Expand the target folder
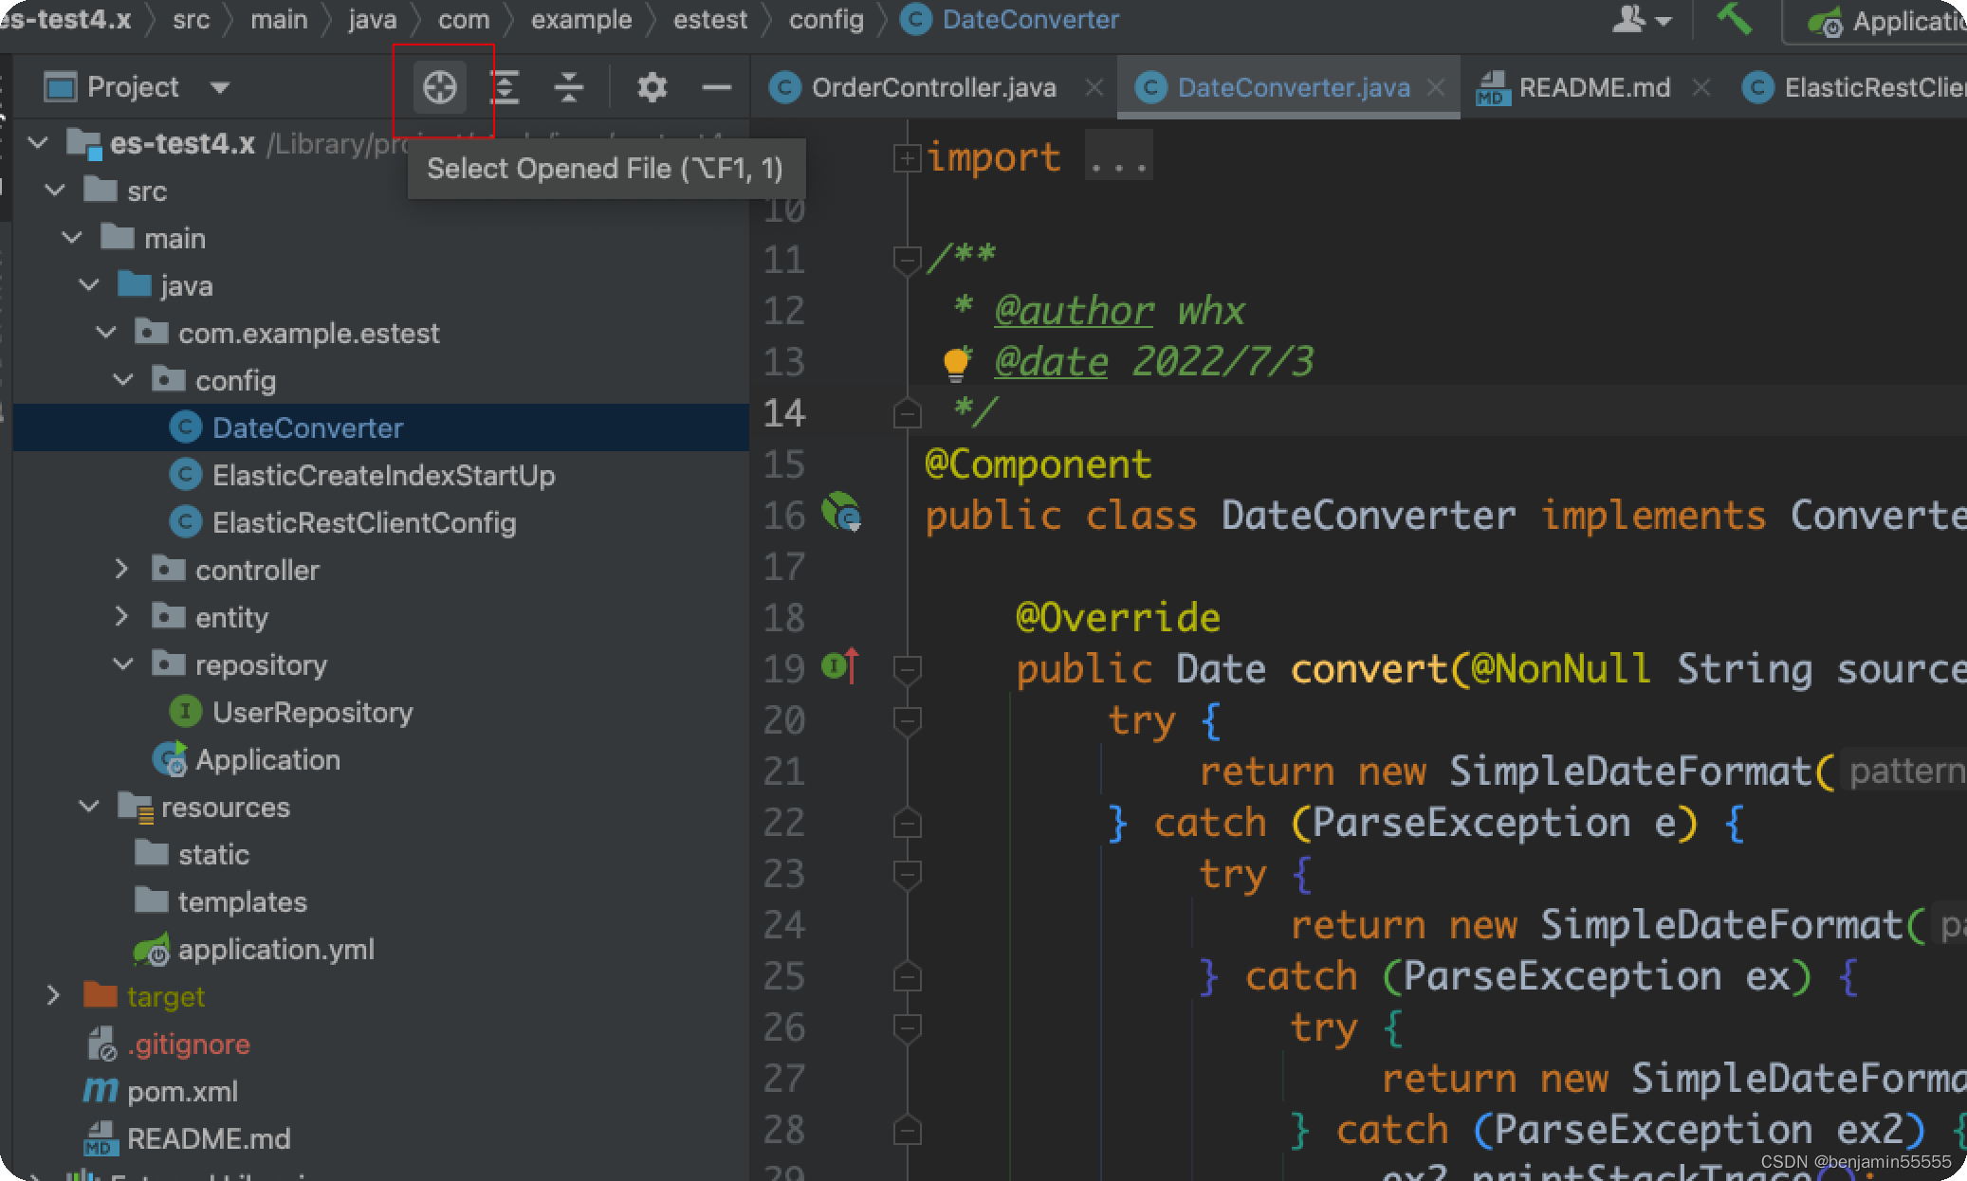 click(53, 996)
